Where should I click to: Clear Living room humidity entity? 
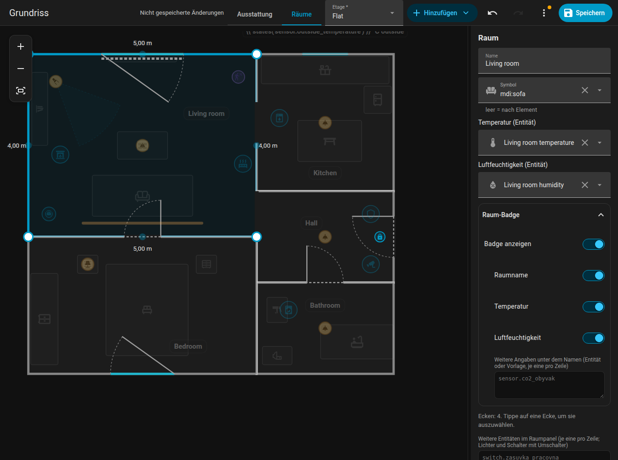click(x=585, y=185)
